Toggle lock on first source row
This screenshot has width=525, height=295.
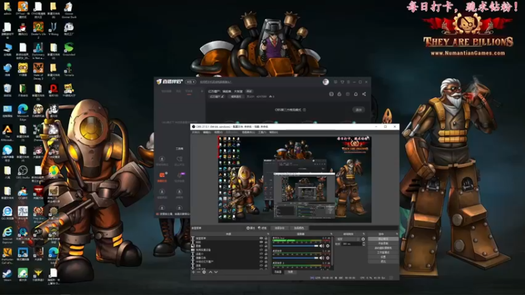pos(266,239)
